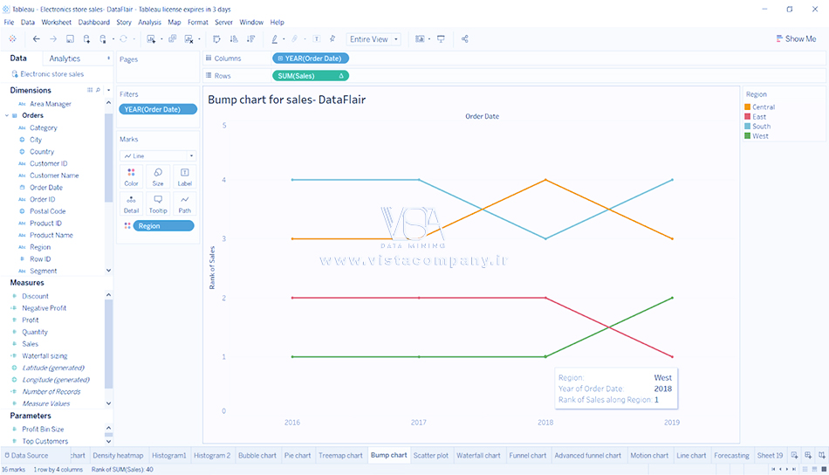Open the Line mark type dropdown

158,155
